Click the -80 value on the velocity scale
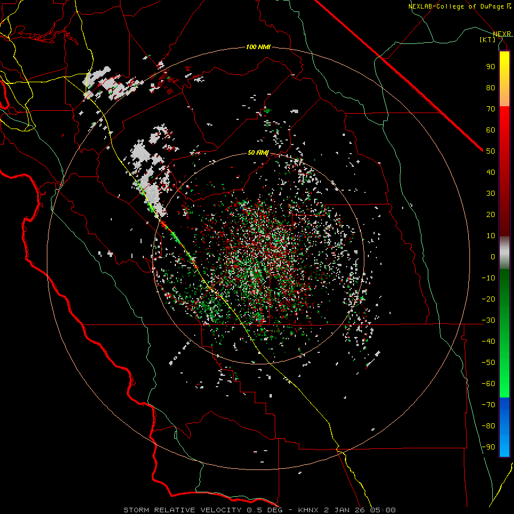The width and height of the screenshot is (514, 514). [488, 426]
